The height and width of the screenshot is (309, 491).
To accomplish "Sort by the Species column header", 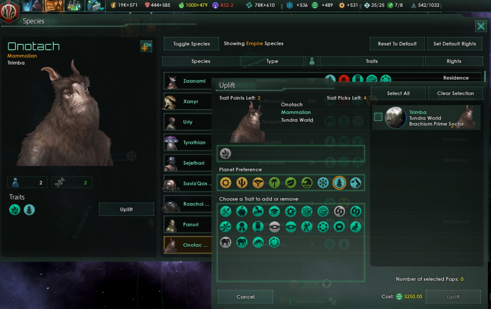I will (x=201, y=61).
